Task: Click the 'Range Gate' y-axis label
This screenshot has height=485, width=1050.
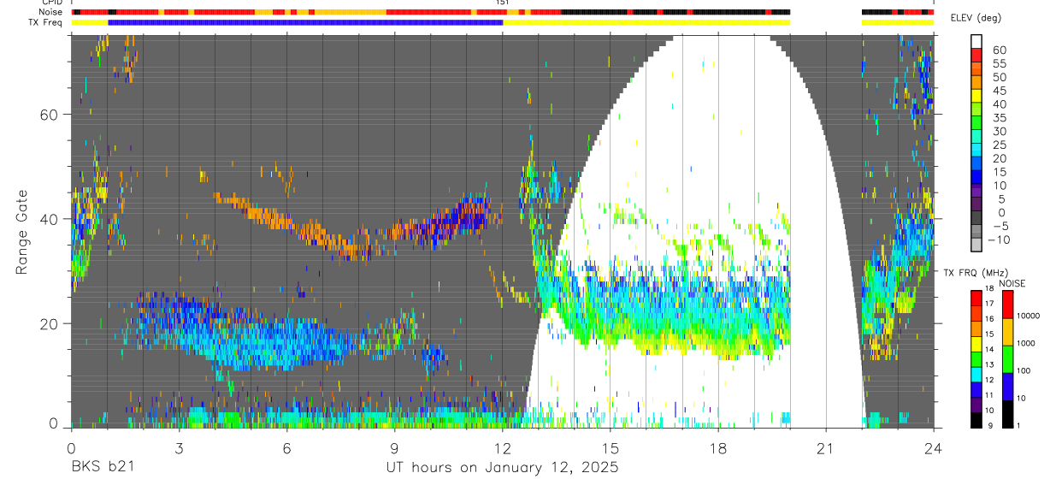Action: (x=22, y=231)
